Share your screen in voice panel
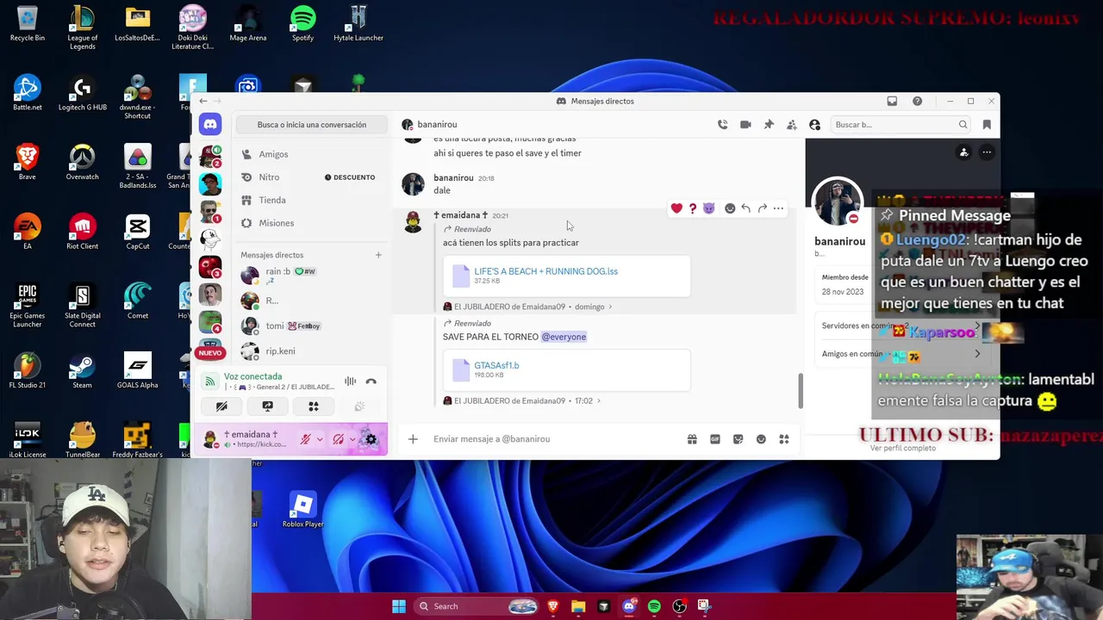 [x=267, y=406]
